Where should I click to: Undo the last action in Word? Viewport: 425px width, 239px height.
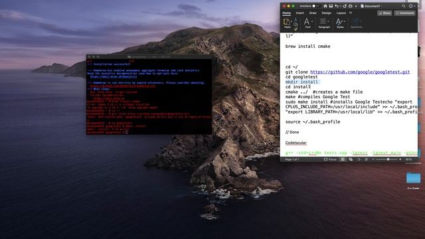tap(337, 6)
